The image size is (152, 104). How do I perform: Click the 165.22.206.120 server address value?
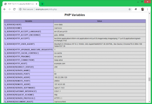click(61, 77)
